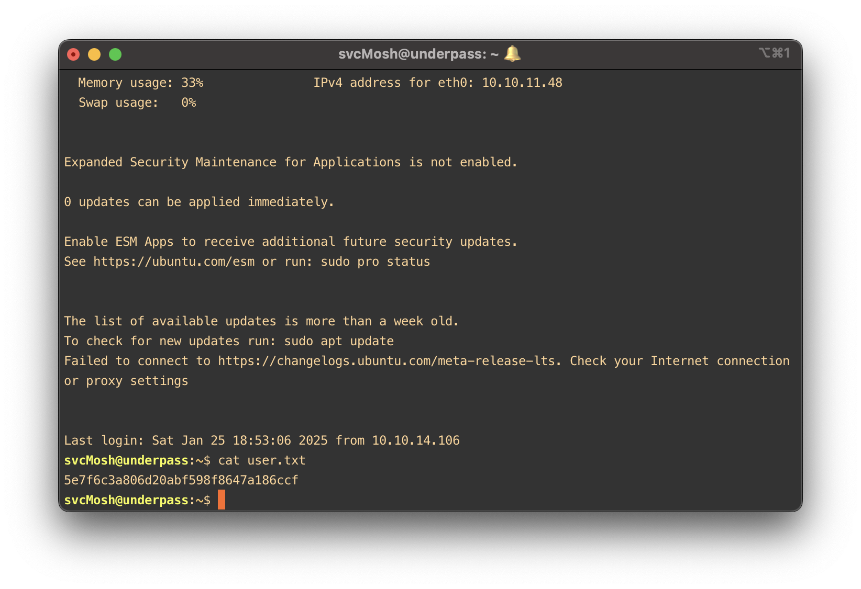
Task: Click the user.txt hash output line
Action: [181, 480]
